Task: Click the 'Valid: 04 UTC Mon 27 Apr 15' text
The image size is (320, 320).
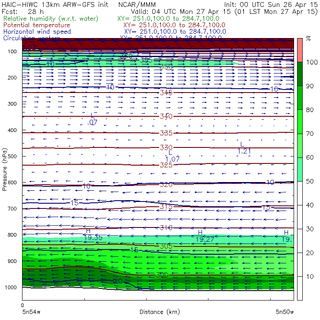Action: 181,12
